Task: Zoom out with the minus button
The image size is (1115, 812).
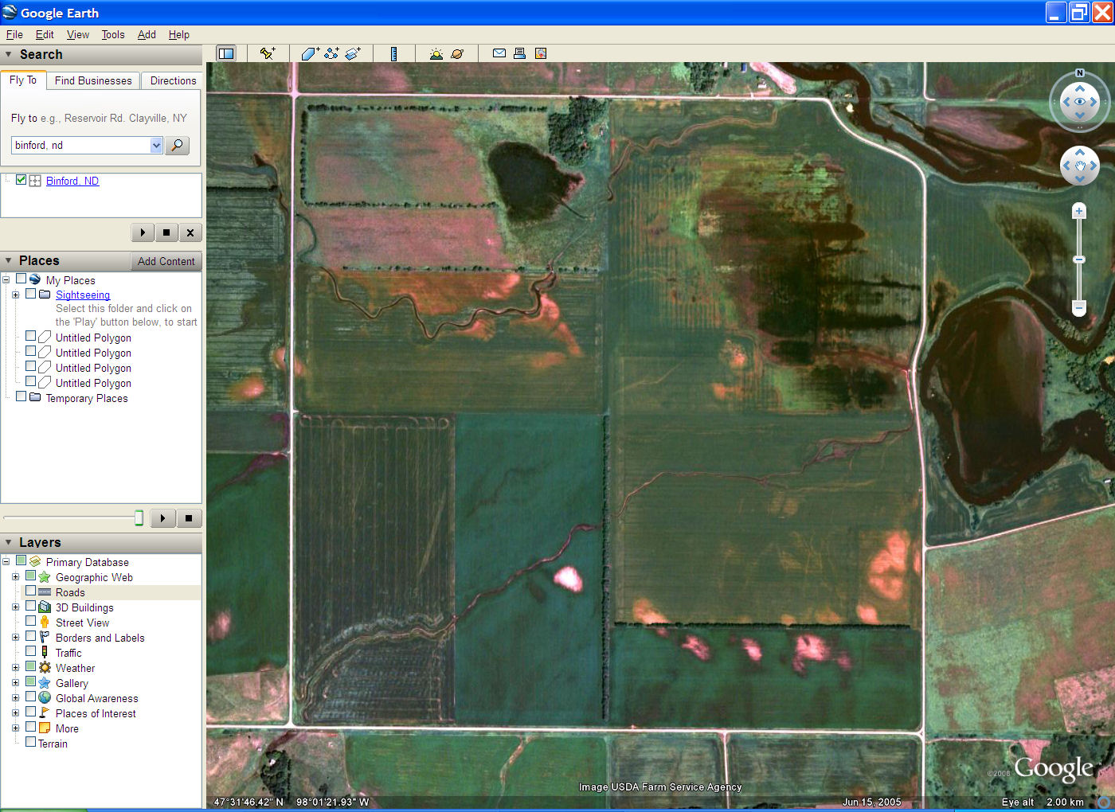Action: click(x=1079, y=307)
